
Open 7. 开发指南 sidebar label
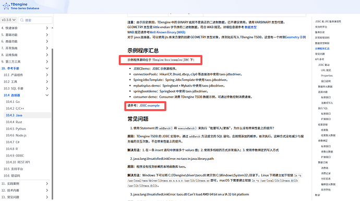coord(9,48)
